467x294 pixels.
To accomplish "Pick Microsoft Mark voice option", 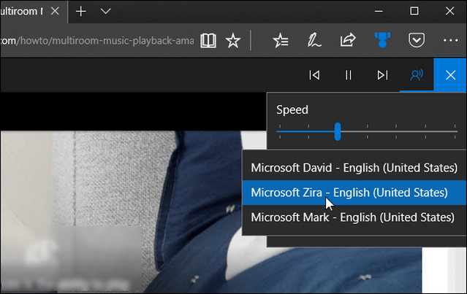I will coord(354,217).
